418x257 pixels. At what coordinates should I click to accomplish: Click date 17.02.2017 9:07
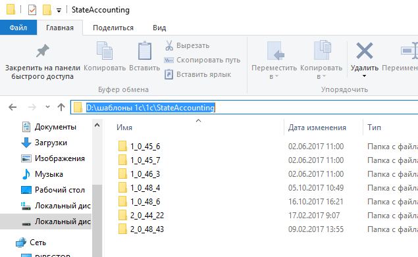(x=314, y=215)
